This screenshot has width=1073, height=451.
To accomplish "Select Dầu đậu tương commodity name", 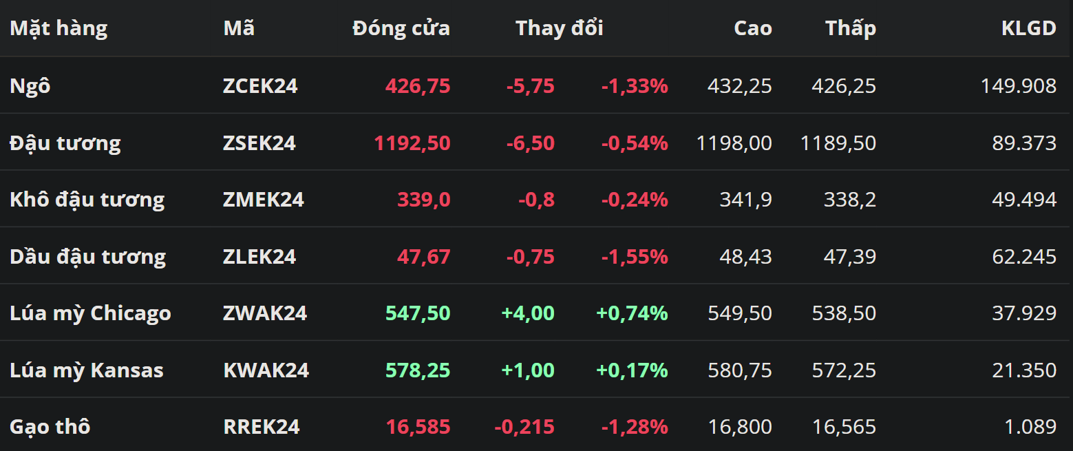I will click(87, 257).
